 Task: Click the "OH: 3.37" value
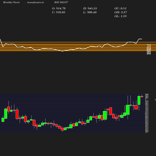tap(121, 12)
